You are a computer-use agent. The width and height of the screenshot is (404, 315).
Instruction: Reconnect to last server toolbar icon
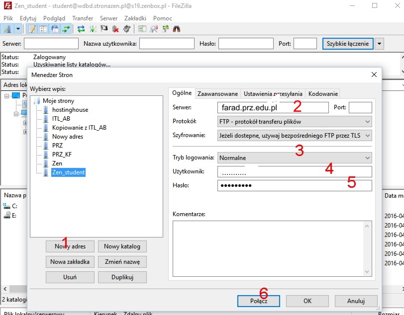pos(127,29)
